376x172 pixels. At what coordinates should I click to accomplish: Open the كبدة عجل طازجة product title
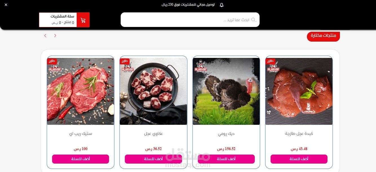point(299,134)
